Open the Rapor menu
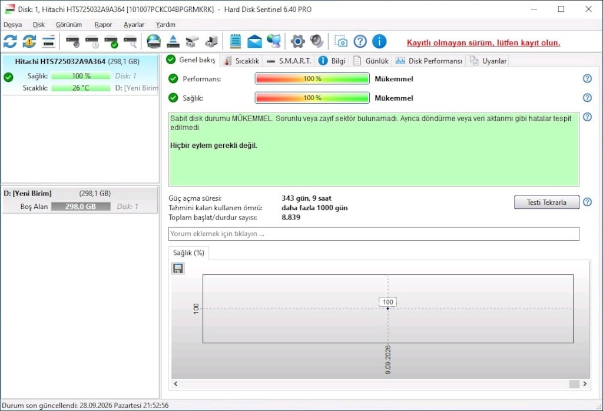 click(103, 25)
